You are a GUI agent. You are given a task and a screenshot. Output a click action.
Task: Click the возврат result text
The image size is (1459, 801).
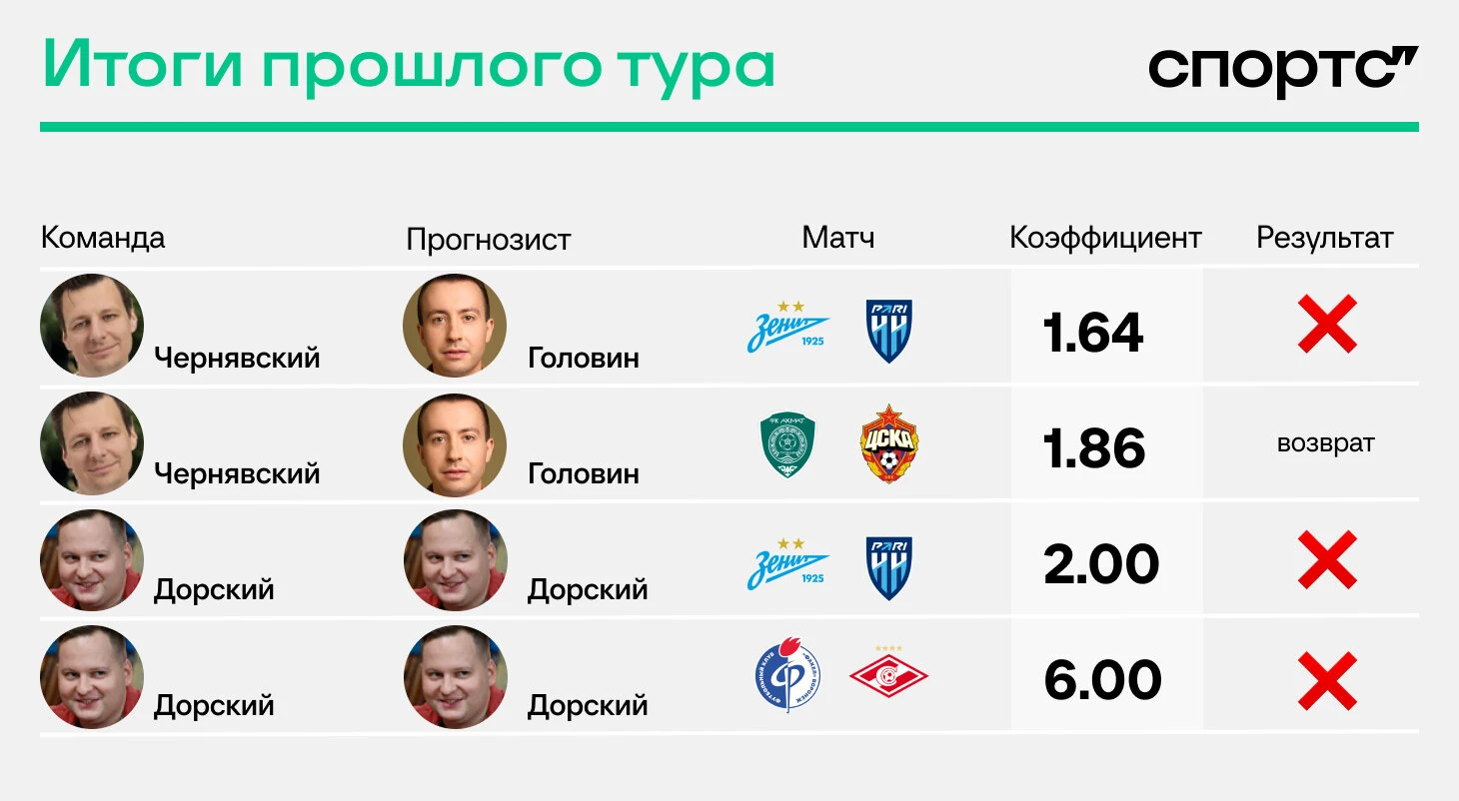1326,443
